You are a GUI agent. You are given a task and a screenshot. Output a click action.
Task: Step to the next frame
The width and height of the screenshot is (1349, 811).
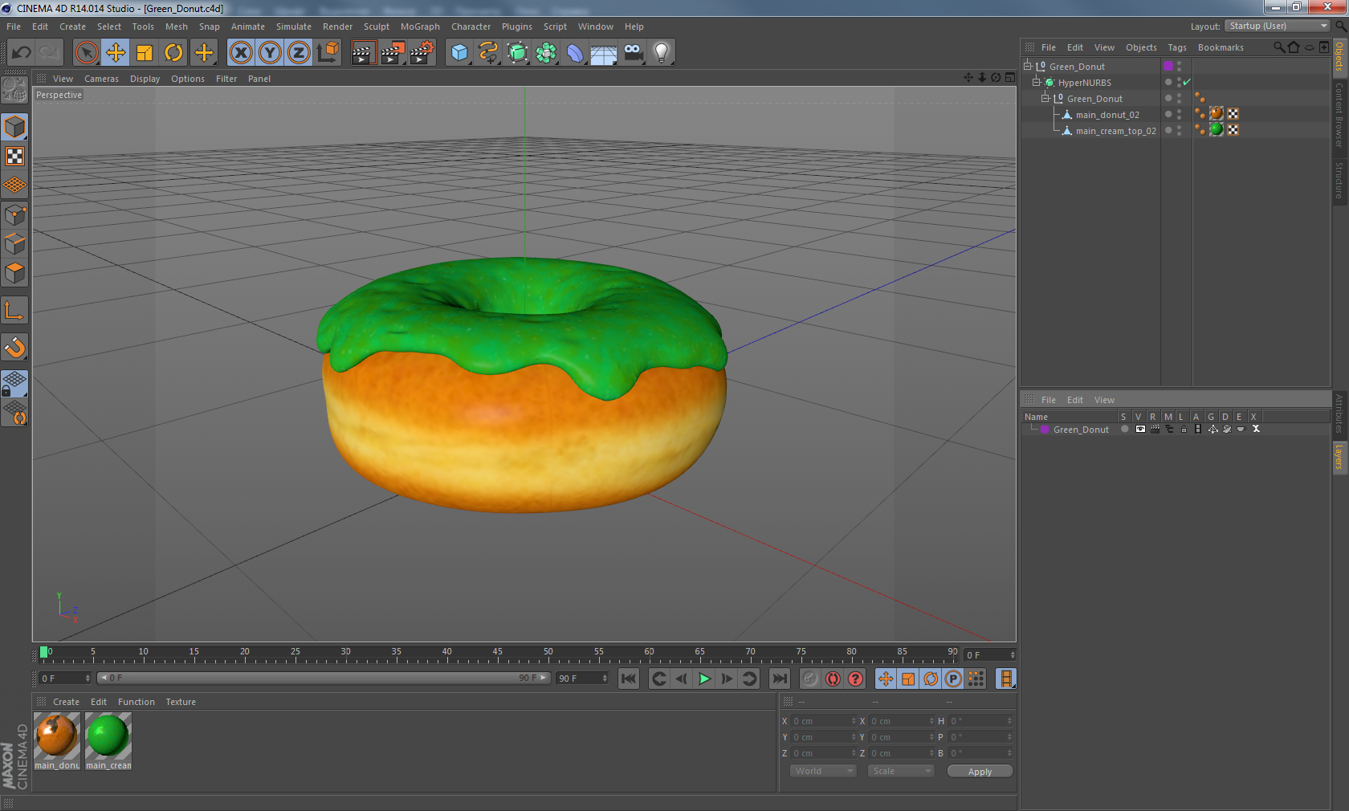727,679
